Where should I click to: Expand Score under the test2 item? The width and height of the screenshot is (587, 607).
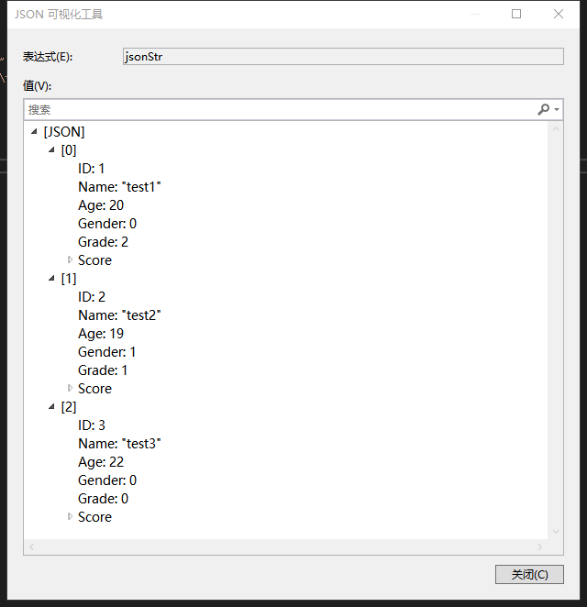(70, 388)
